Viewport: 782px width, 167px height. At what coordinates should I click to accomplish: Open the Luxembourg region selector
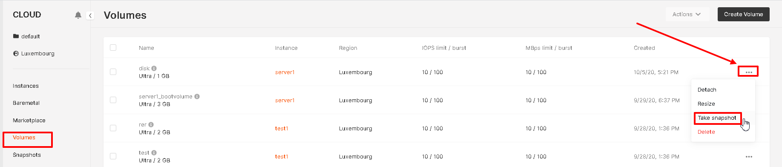click(34, 54)
